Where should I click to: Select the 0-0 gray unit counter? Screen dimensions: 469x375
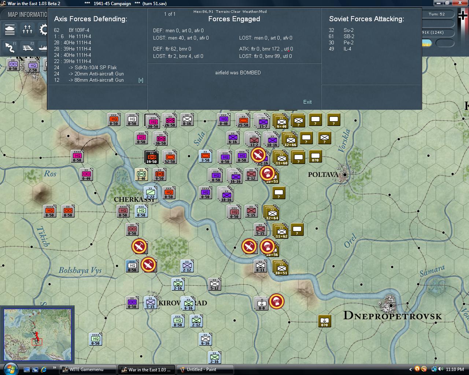click(261, 303)
